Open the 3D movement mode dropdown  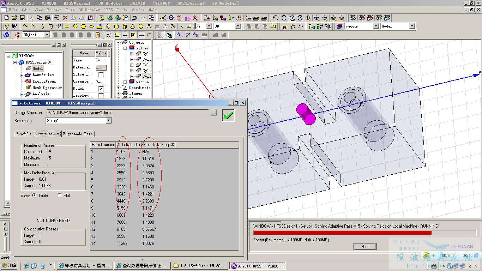(x=238, y=26)
